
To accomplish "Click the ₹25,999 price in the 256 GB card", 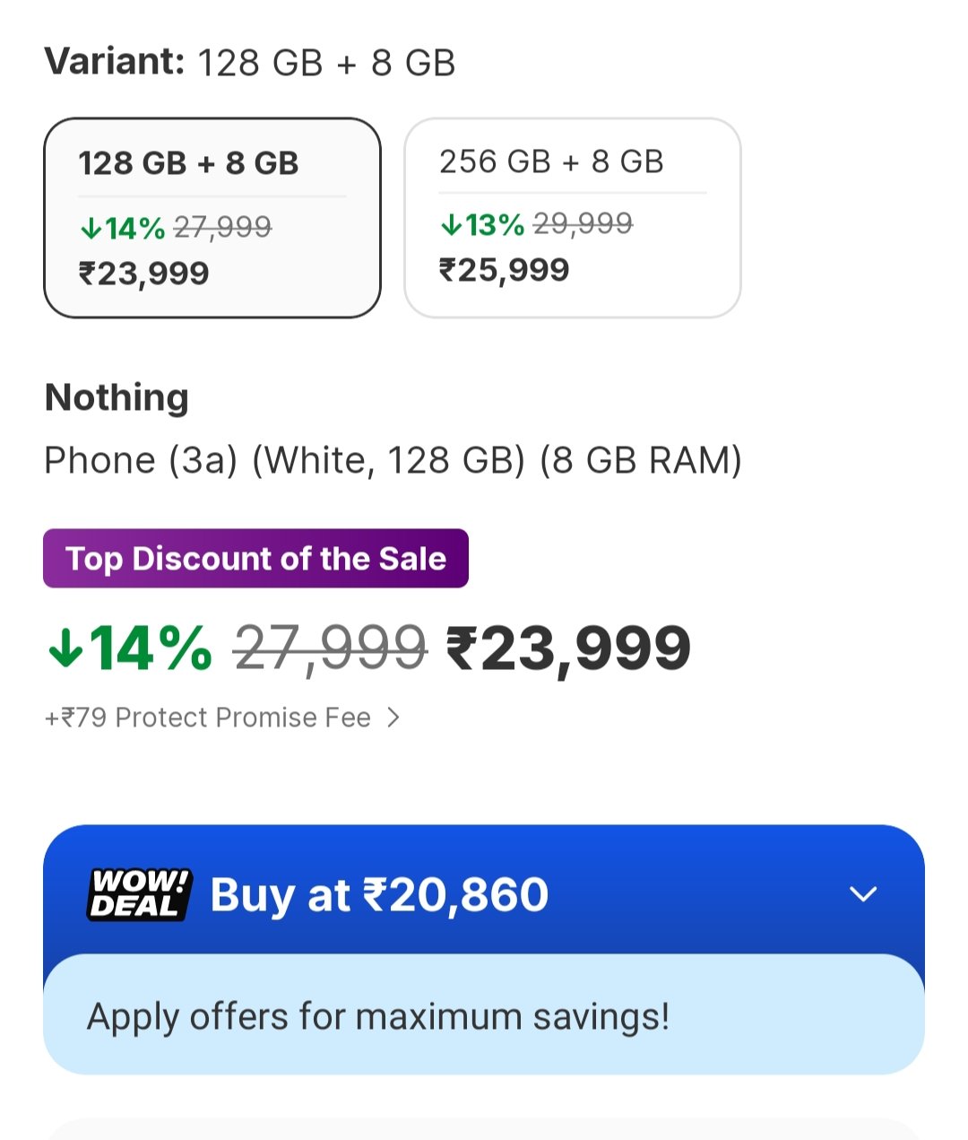I will click(504, 269).
